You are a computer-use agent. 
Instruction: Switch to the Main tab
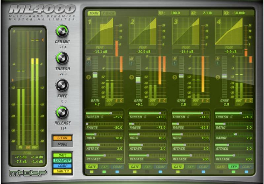[94, 13]
